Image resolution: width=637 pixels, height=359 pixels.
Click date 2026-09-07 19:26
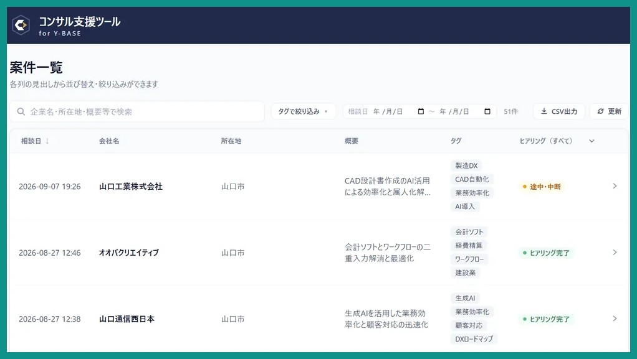50,187
